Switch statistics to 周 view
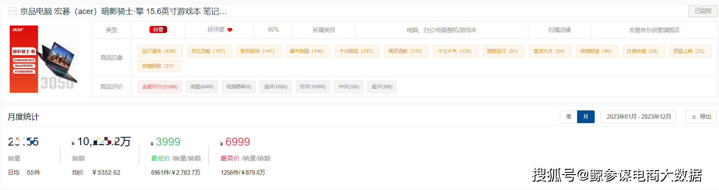 (x=569, y=117)
